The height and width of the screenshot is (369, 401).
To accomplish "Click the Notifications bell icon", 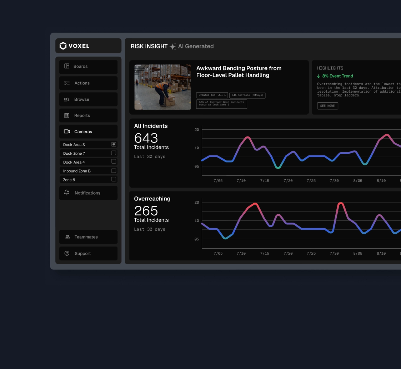I will click(x=67, y=192).
